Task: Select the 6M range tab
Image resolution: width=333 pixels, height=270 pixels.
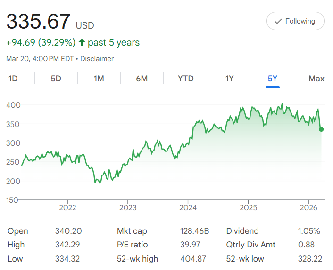Action: [142, 79]
